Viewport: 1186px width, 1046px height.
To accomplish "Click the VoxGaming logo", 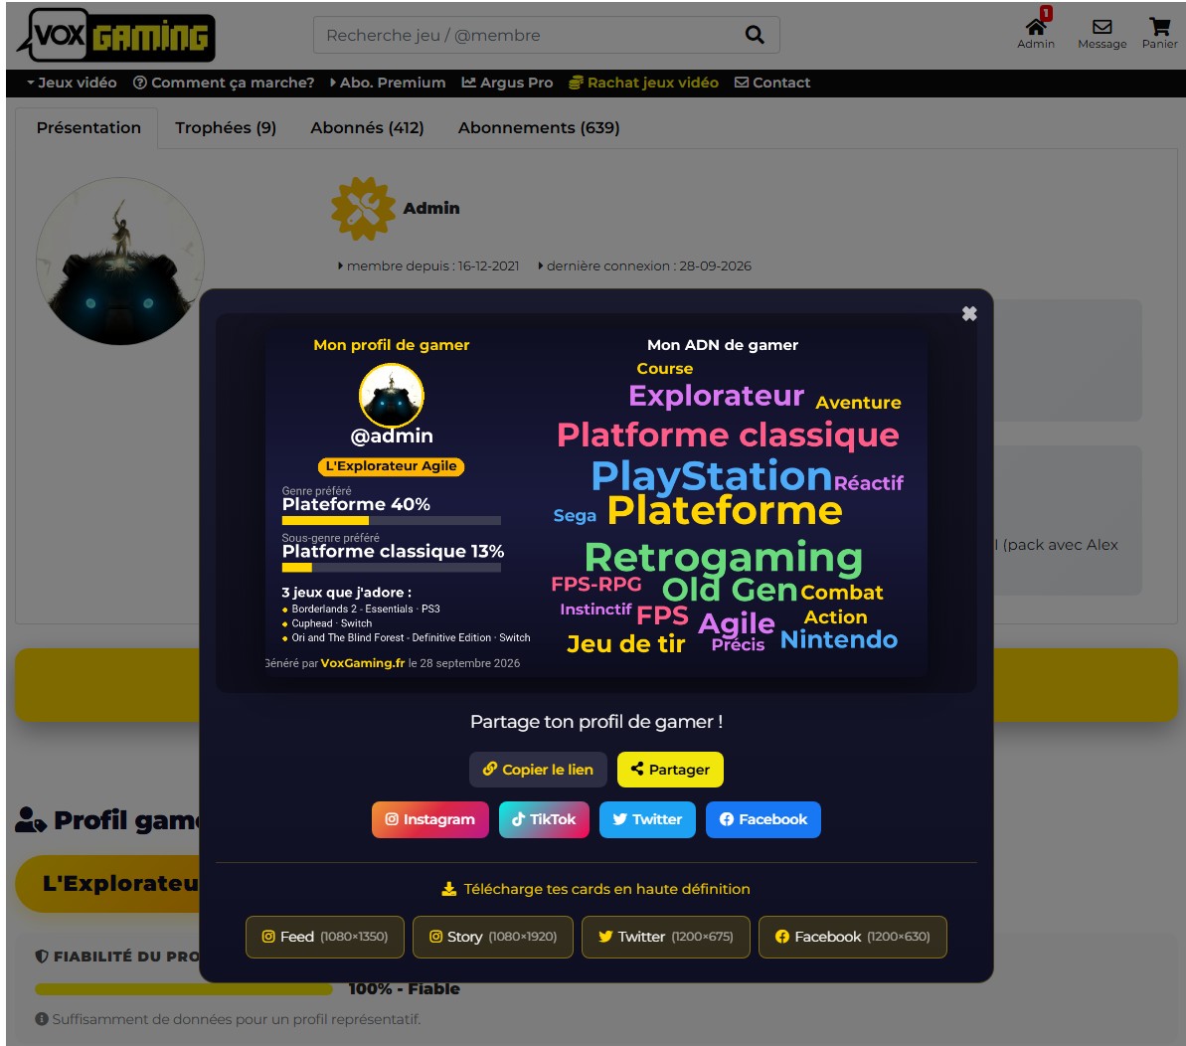I will [116, 35].
